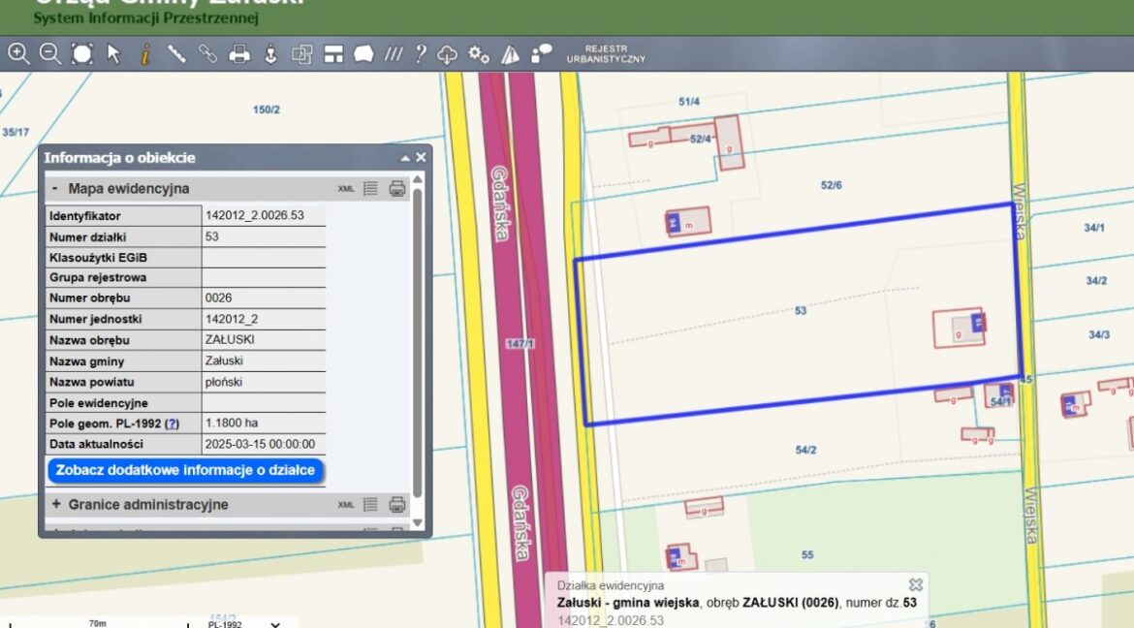The height and width of the screenshot is (628, 1134).
Task: Click the chain link icon in toolbar
Action: coord(207,53)
